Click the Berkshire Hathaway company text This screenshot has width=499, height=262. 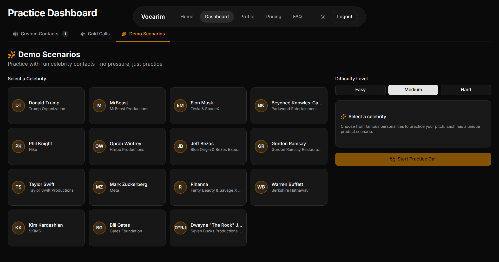tap(290, 190)
